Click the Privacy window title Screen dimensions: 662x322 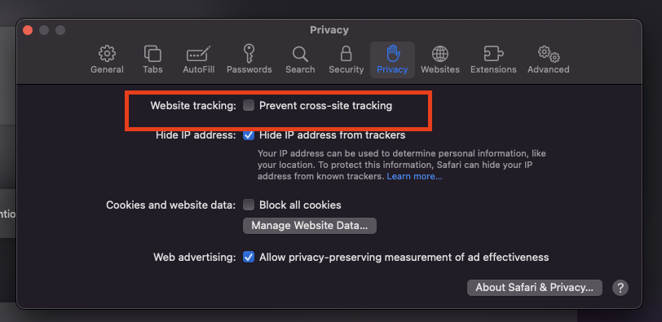coord(329,30)
